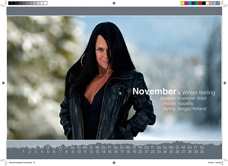Click the "Sa" label above date 16
Screen dimensions: 228x166
coord(116,147)
